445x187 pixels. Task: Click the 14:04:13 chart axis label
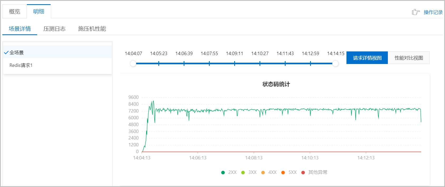click(142, 158)
